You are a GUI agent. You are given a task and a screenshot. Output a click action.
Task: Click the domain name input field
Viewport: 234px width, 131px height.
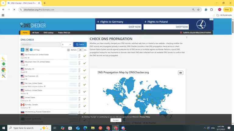pos(40,44)
